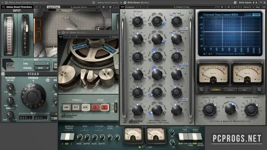Screen dimensions: 267x150
Task: Click the Save button in RS56 toolbar
Action: pyautogui.click(x=257, y=7)
